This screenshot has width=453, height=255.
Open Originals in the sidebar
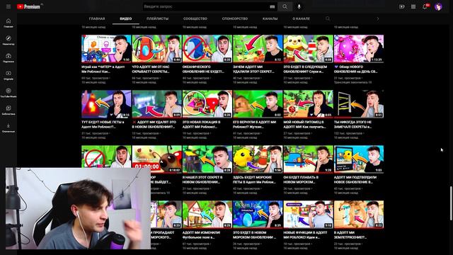(x=8, y=75)
